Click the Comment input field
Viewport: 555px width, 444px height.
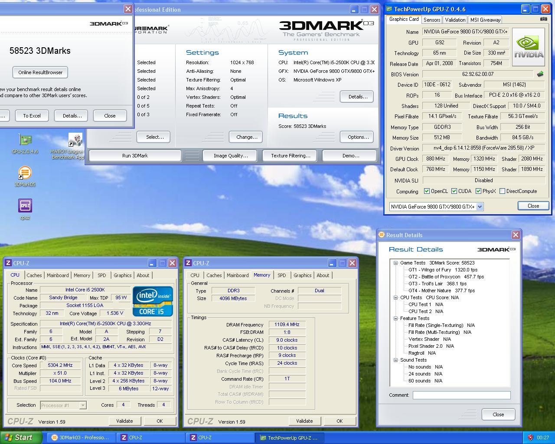(x=461, y=395)
